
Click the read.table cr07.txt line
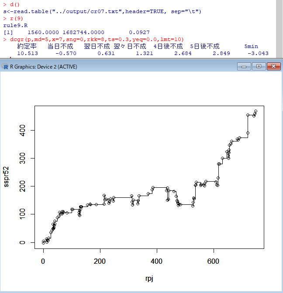coord(102,12)
